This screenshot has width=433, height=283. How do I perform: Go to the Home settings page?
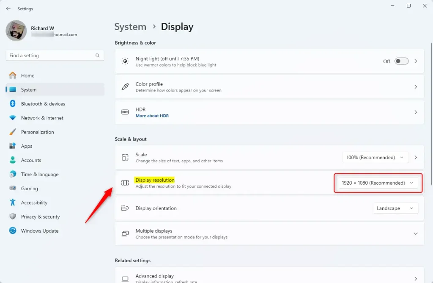(x=27, y=75)
